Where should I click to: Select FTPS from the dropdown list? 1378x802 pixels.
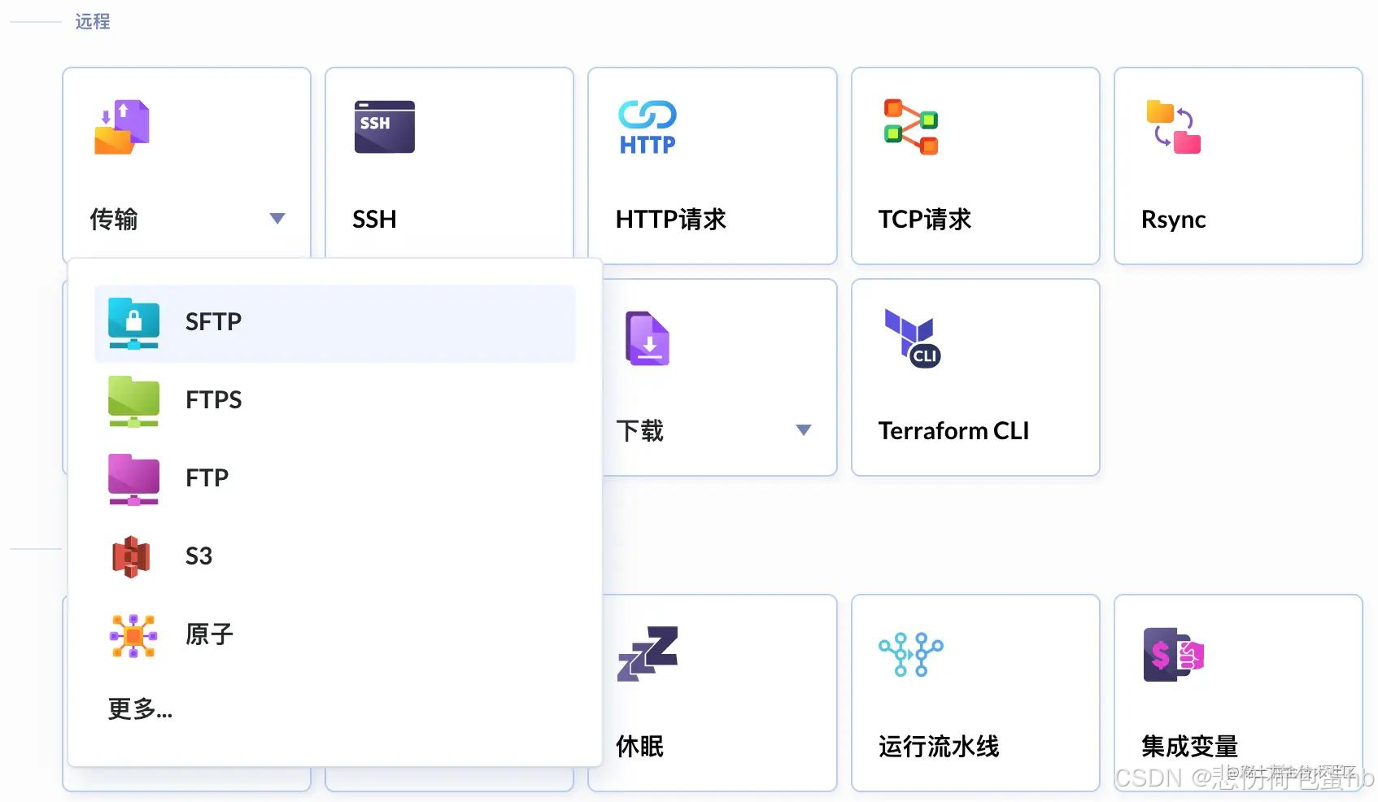(x=335, y=401)
